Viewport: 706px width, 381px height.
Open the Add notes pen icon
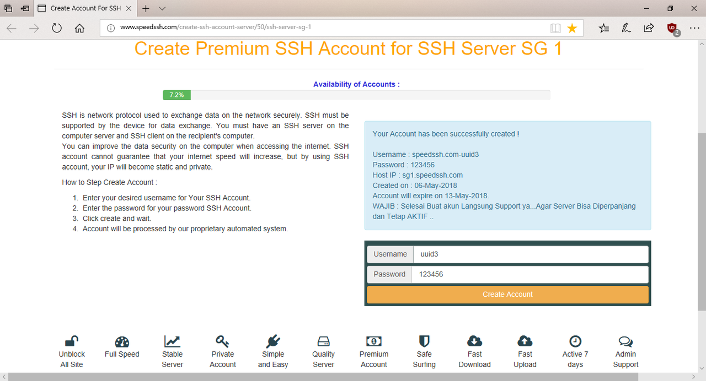(x=627, y=28)
